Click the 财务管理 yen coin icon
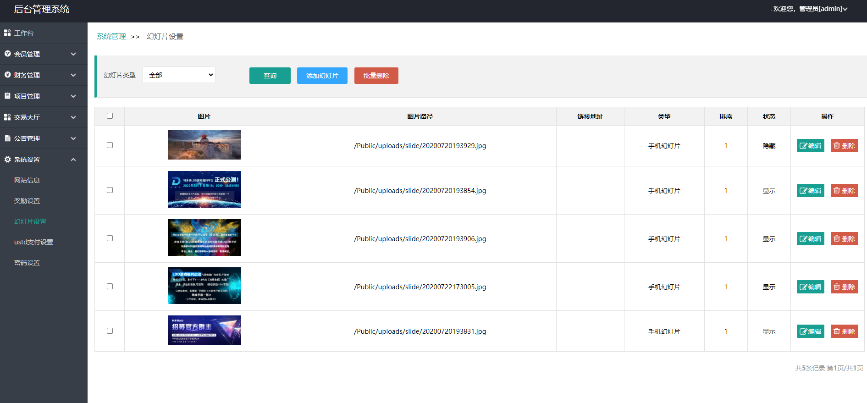The height and width of the screenshot is (403, 867). 7,75
